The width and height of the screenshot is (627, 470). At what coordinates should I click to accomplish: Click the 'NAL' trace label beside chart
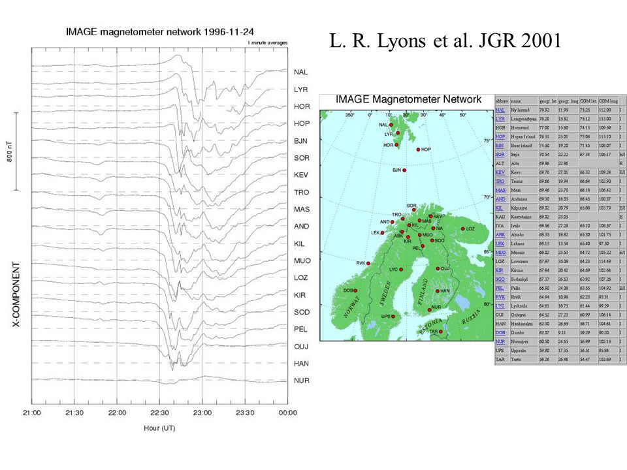point(300,72)
